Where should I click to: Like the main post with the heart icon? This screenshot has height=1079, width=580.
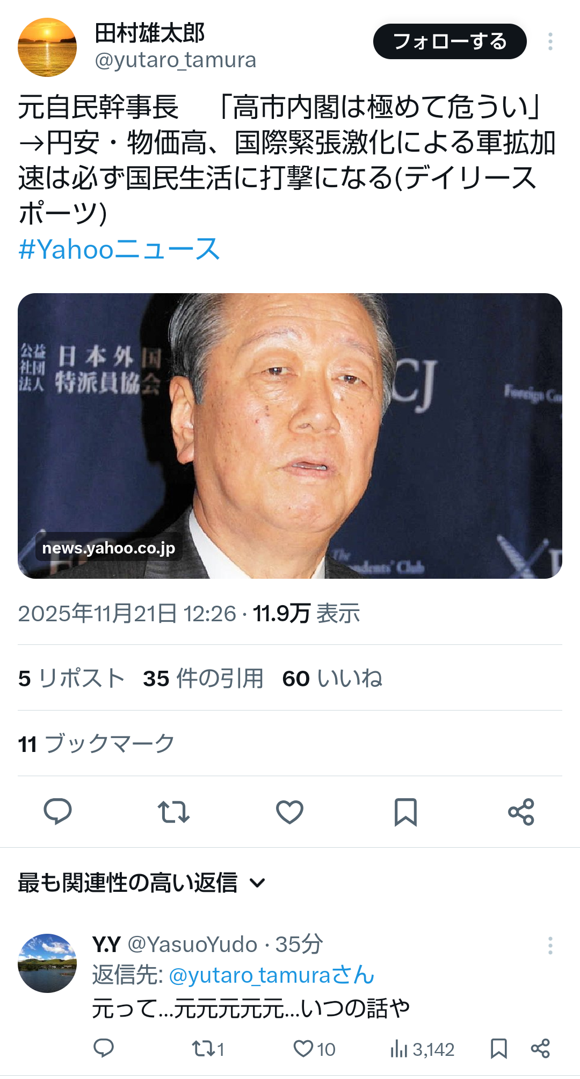[x=289, y=812]
